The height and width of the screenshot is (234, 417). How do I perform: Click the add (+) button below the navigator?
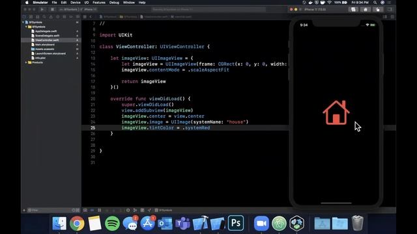tap(24, 210)
